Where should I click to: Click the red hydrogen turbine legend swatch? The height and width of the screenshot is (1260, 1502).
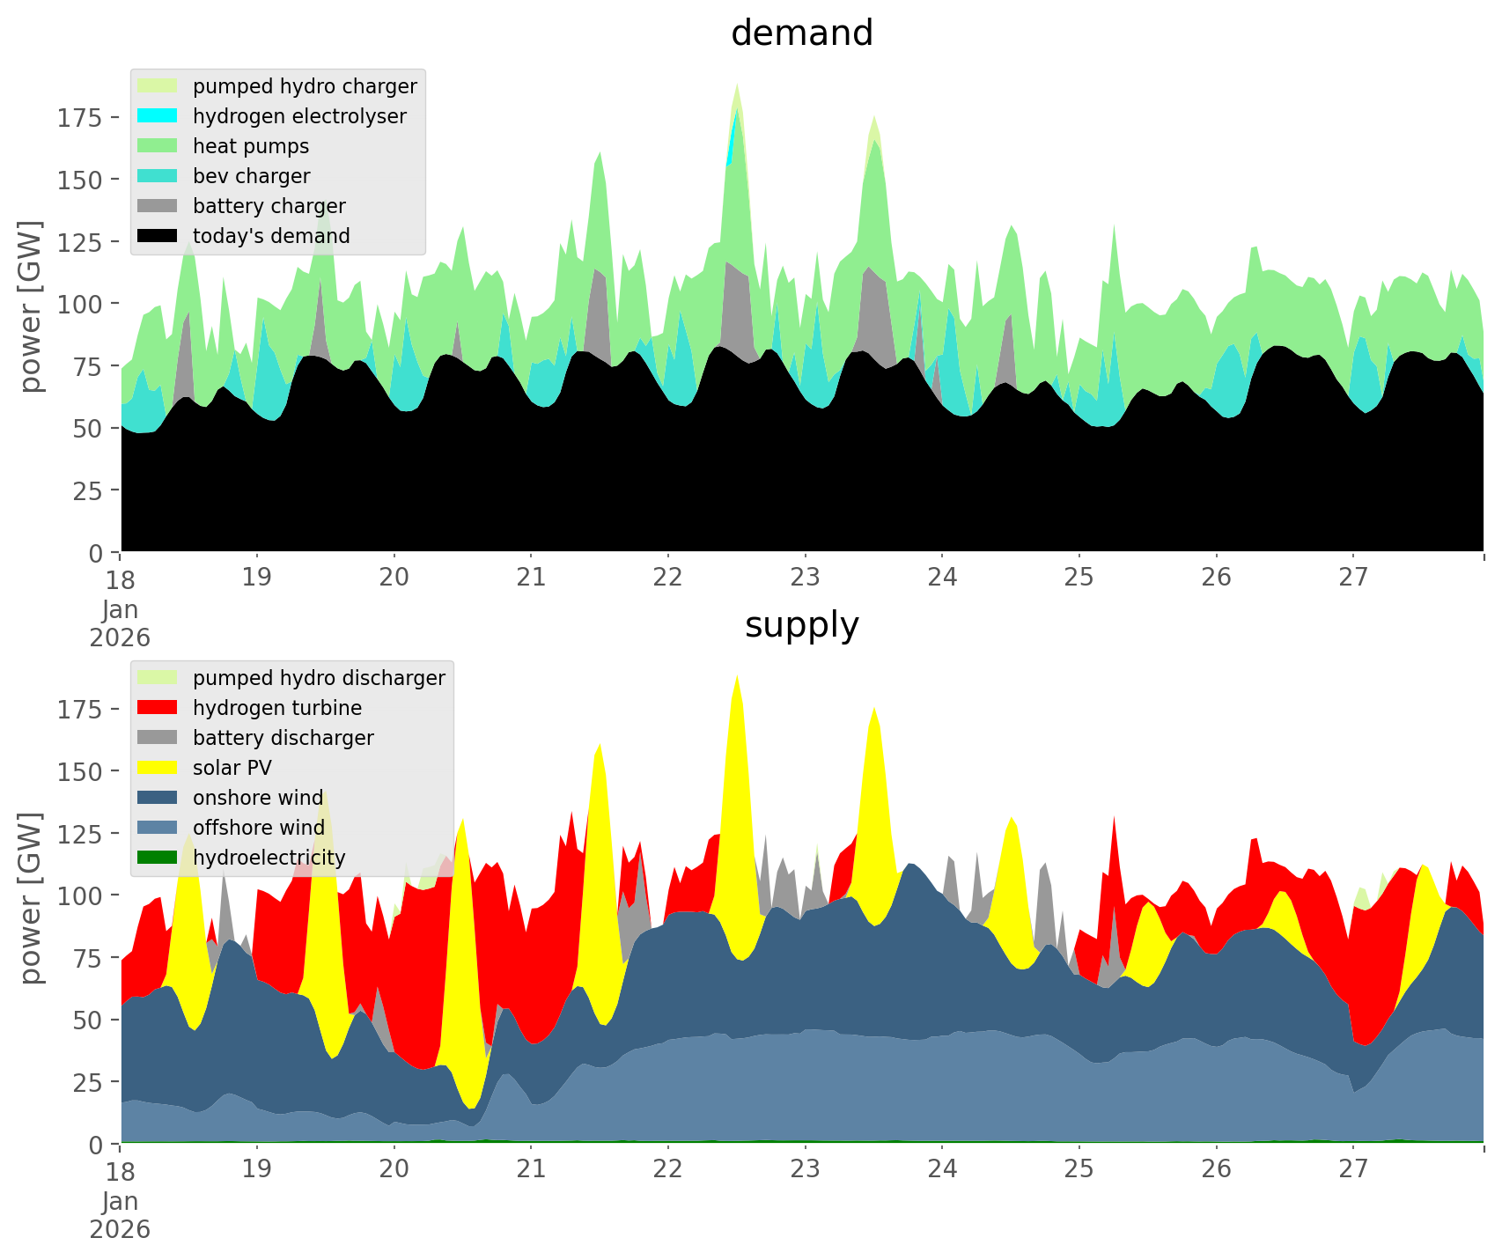[x=158, y=708]
